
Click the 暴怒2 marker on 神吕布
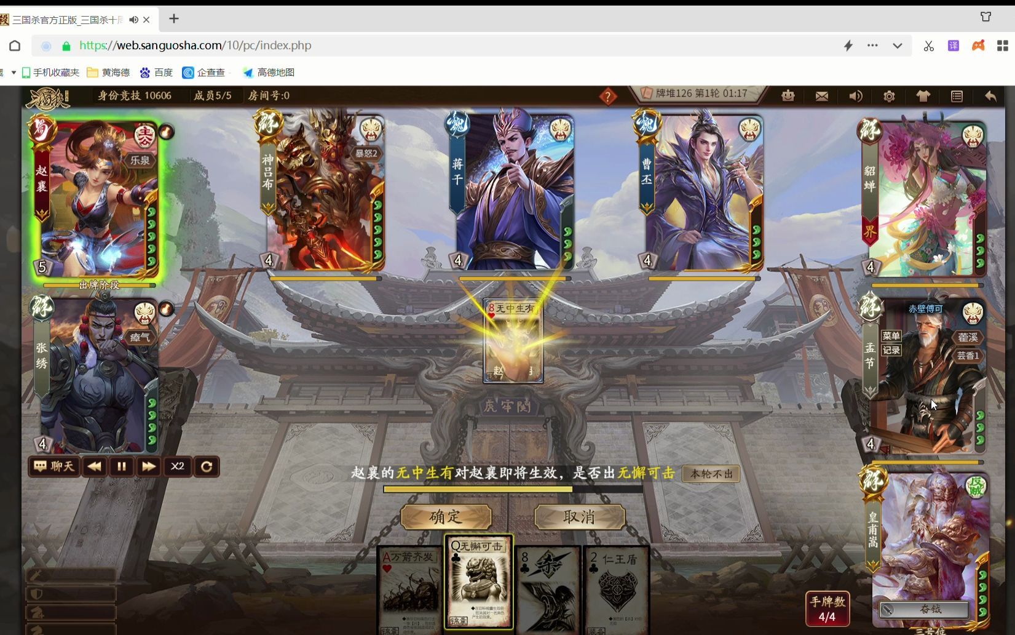pos(366,153)
